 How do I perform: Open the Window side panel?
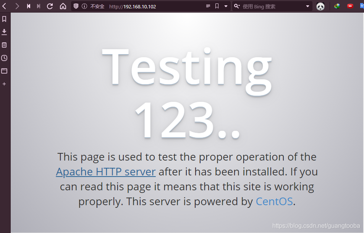[4, 71]
